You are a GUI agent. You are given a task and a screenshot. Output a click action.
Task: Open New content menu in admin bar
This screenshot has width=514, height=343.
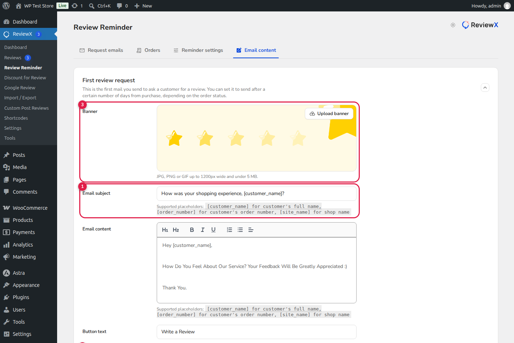[x=143, y=6]
